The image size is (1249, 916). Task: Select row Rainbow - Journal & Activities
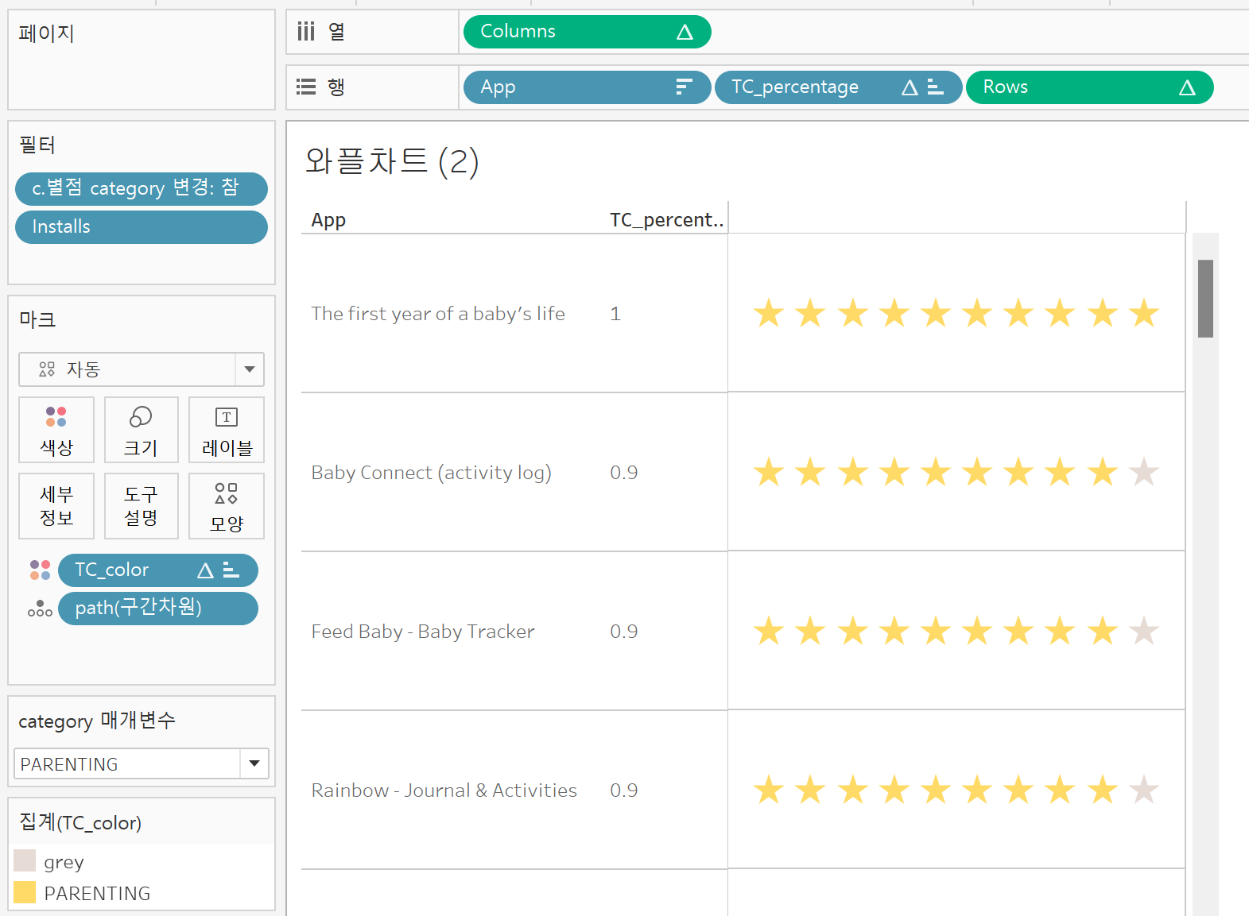(444, 790)
